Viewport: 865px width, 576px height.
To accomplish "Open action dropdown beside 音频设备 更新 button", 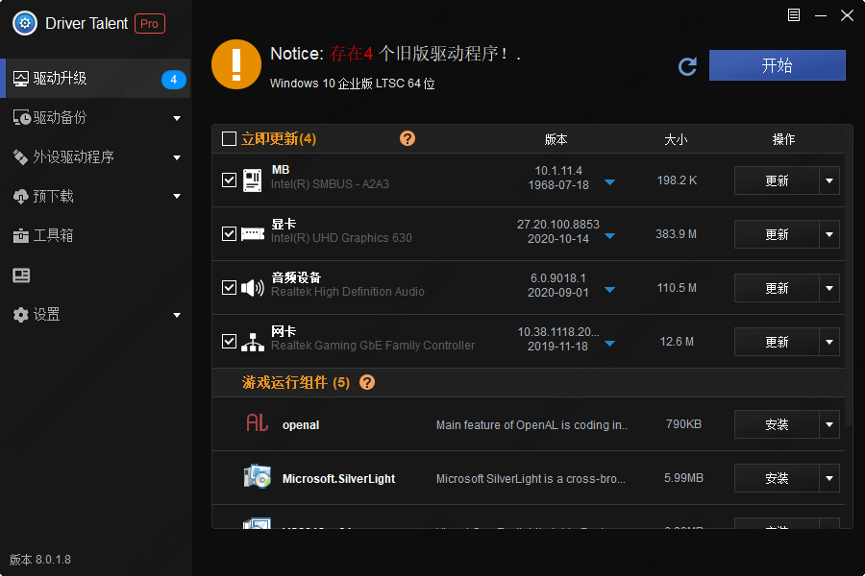I will (x=829, y=288).
